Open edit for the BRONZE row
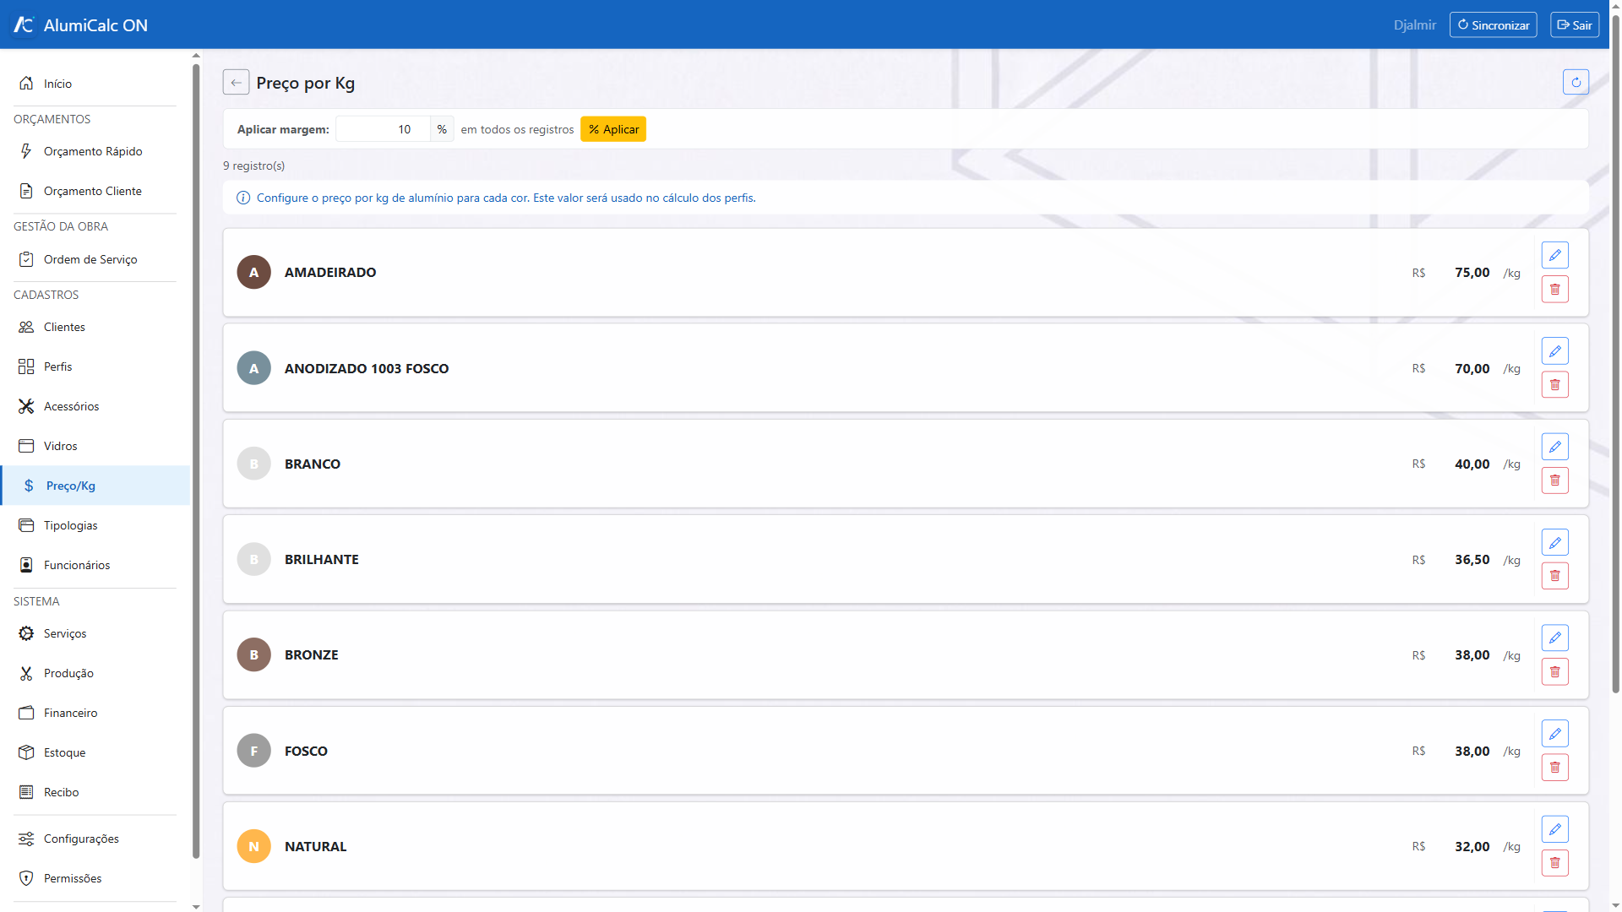This screenshot has width=1622, height=912. click(1554, 638)
